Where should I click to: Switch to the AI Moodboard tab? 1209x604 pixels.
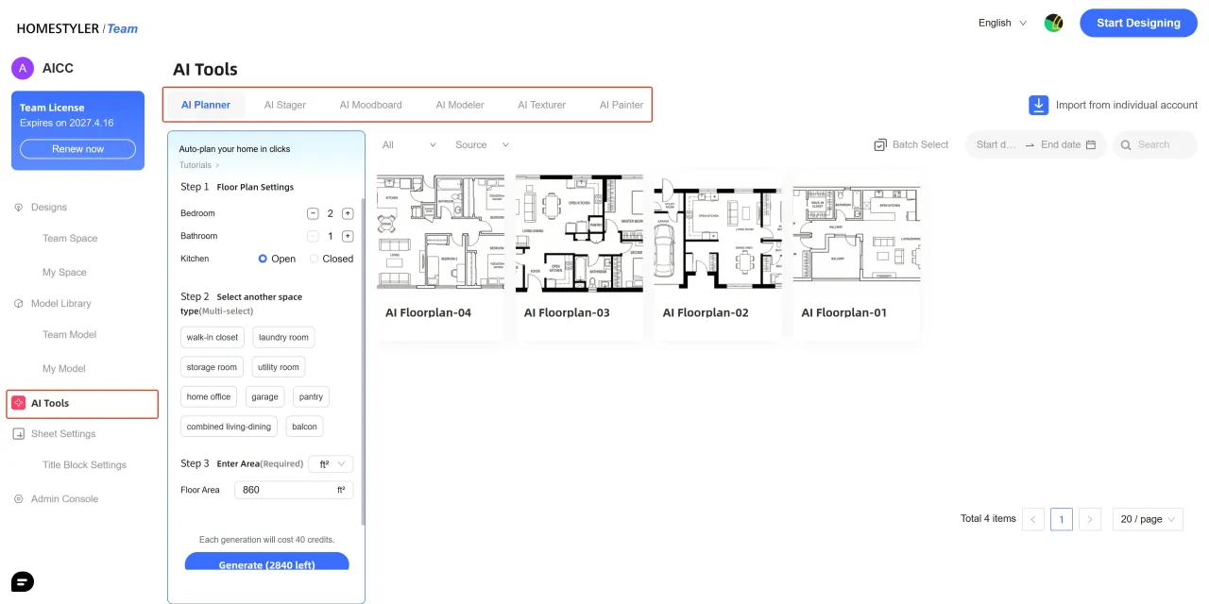pyautogui.click(x=370, y=105)
